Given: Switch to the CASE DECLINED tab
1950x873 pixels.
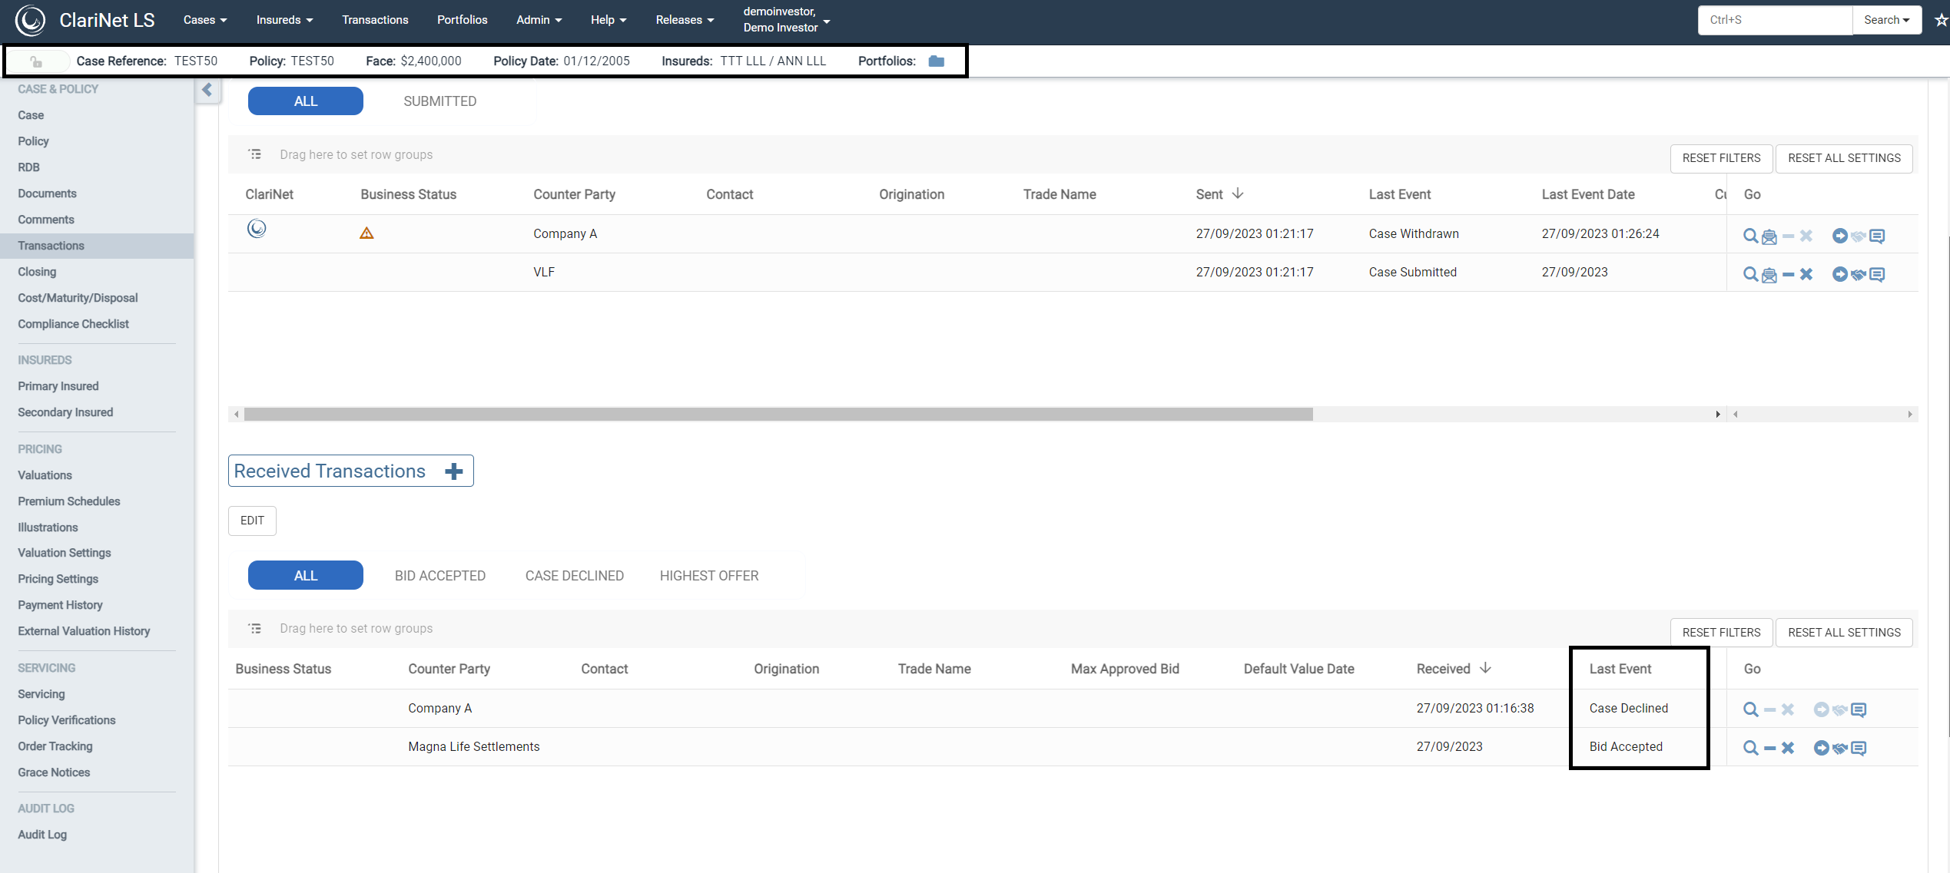Looking at the screenshot, I should tap(574, 576).
